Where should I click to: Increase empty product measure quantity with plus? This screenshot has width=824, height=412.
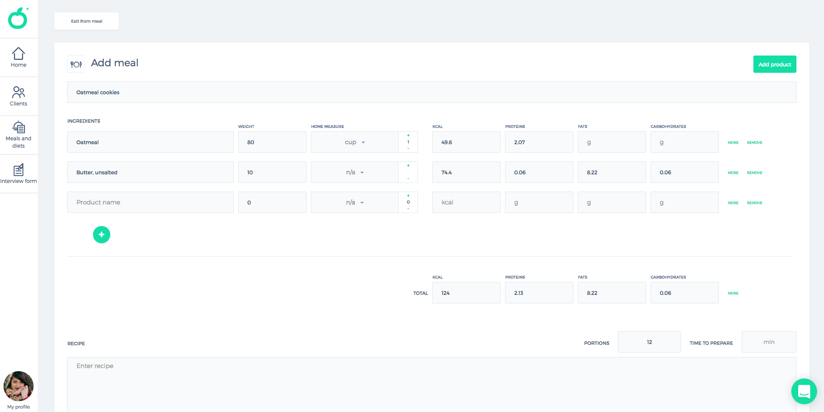[x=408, y=196]
